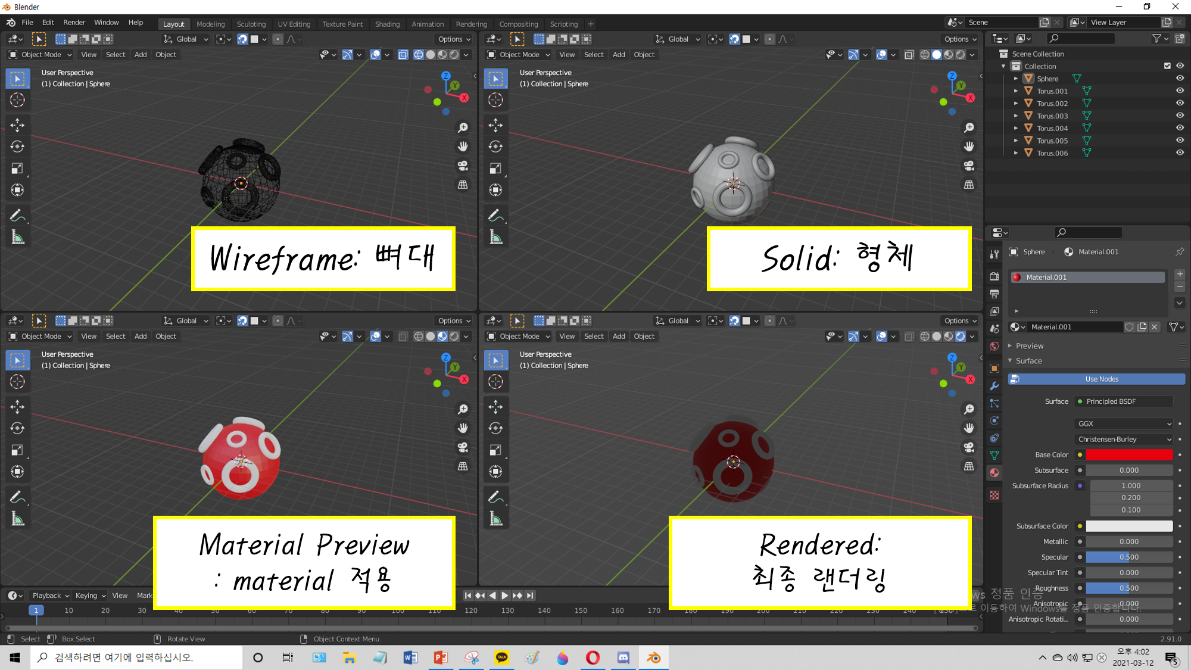Click the Annotate tool in top-right viewport

(495, 215)
